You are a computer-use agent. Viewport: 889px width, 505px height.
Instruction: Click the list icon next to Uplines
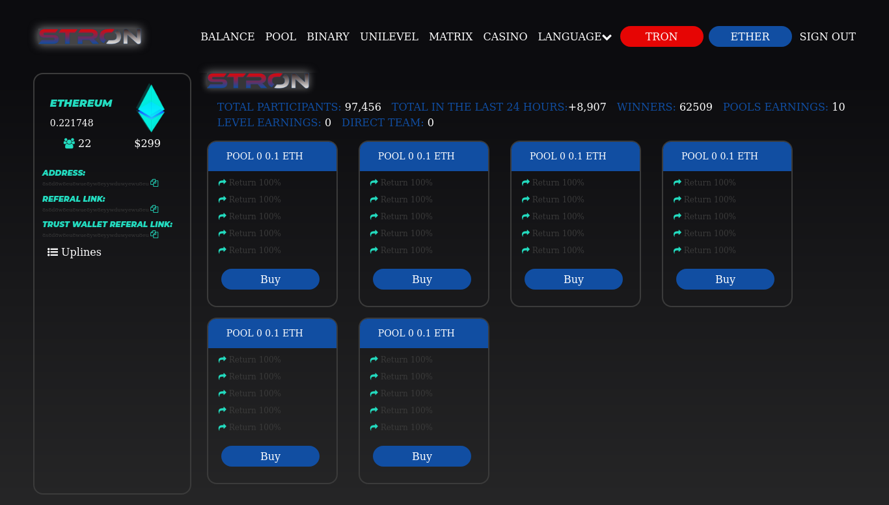(53, 252)
